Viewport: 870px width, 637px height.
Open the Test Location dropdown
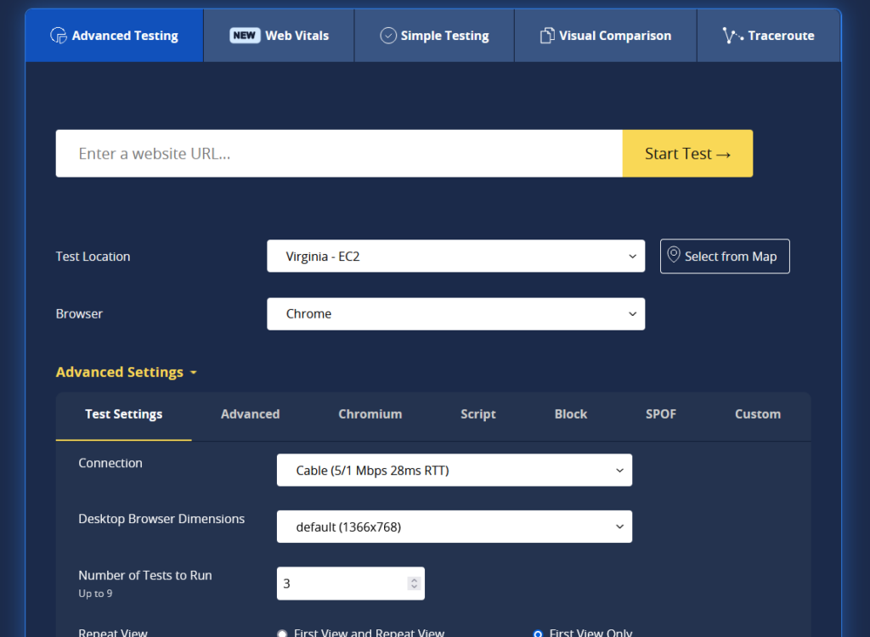point(455,256)
